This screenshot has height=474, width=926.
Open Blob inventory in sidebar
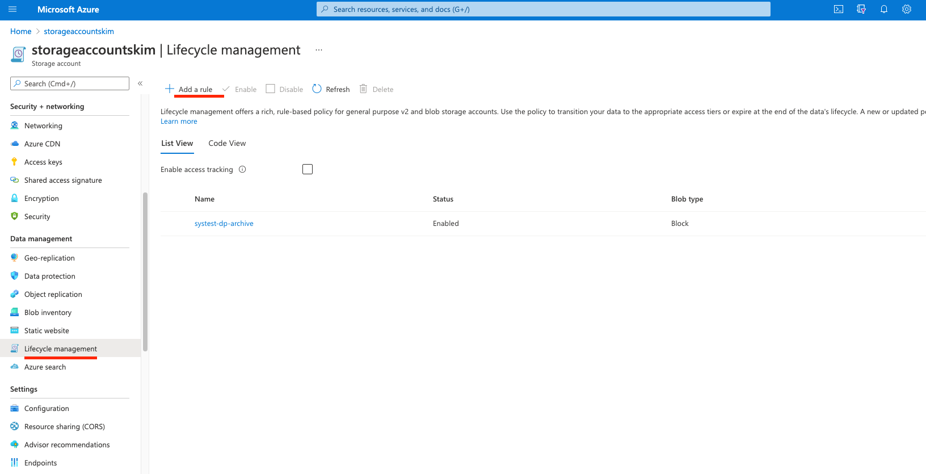tap(48, 313)
